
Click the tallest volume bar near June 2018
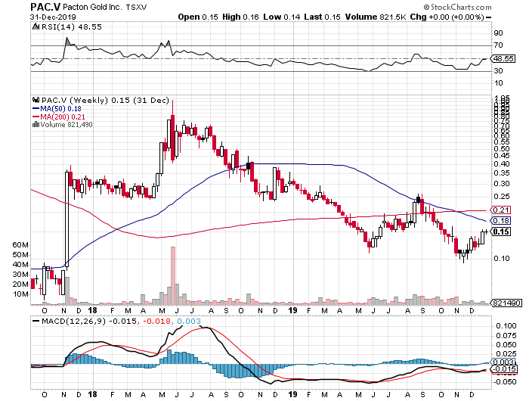pos(173,275)
